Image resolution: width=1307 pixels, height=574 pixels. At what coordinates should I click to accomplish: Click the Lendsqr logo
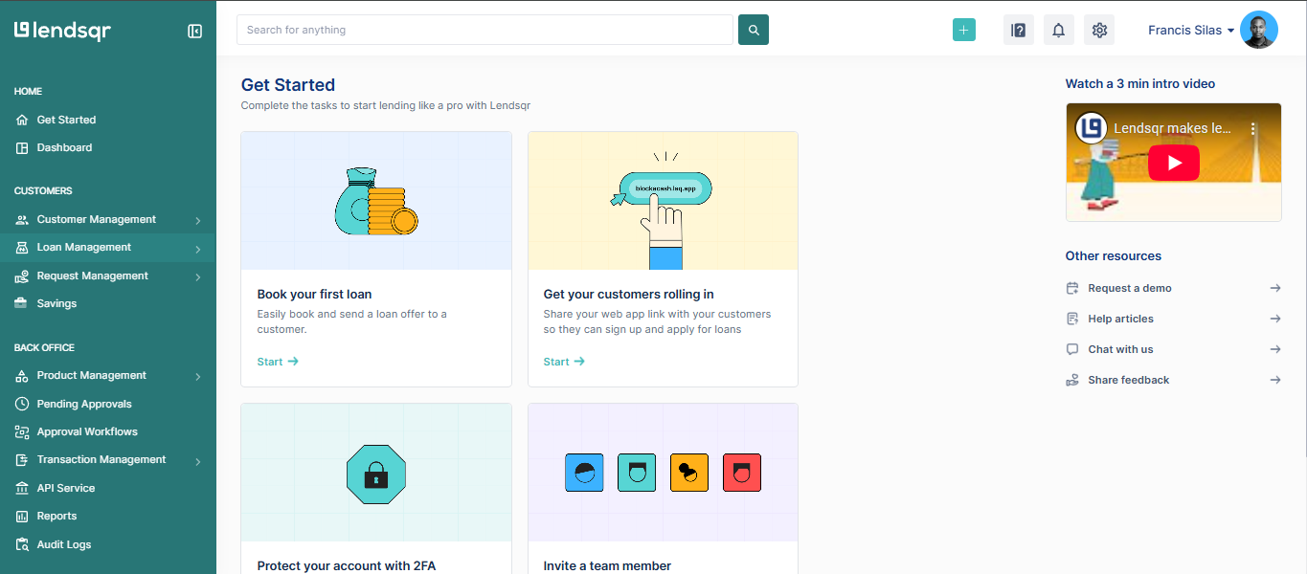(60, 30)
